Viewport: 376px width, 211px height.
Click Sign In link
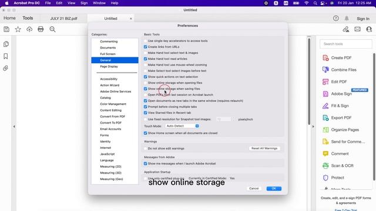coord(363,18)
